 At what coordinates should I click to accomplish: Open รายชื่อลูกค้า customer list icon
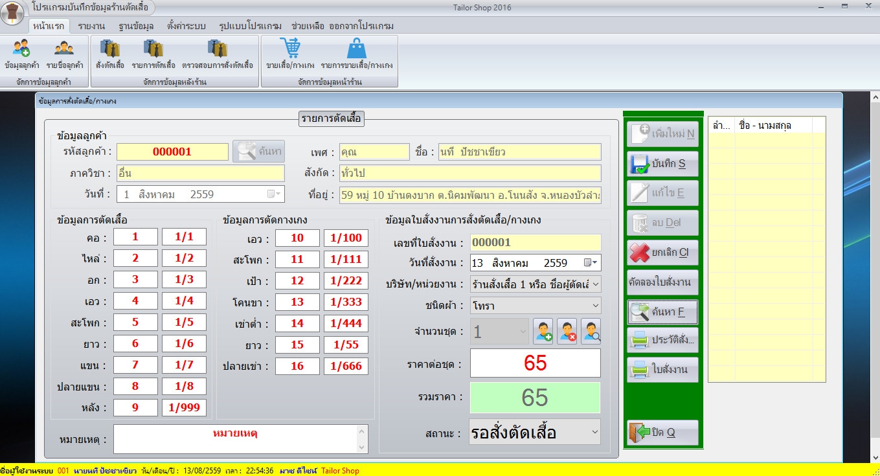tap(64, 54)
